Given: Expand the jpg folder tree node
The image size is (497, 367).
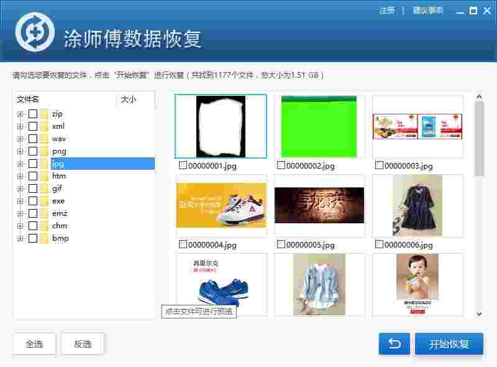Looking at the screenshot, I should [x=19, y=163].
